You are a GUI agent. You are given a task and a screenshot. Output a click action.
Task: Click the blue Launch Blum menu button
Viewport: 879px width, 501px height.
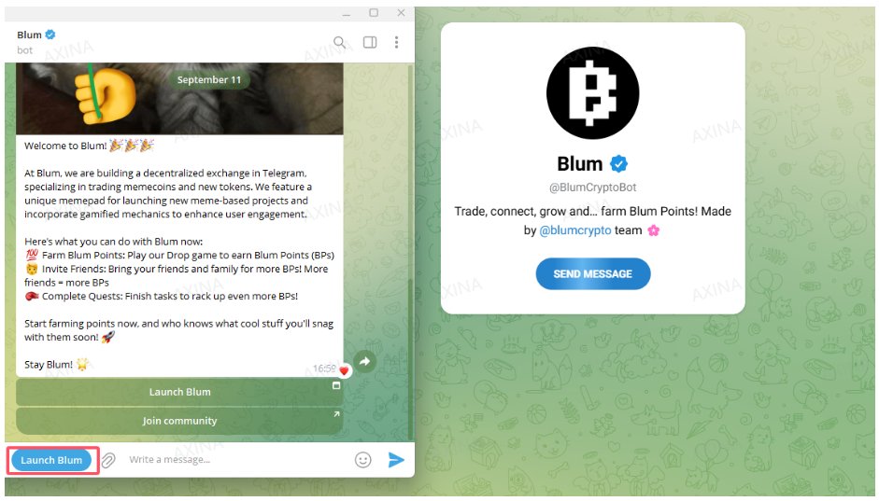coord(51,460)
